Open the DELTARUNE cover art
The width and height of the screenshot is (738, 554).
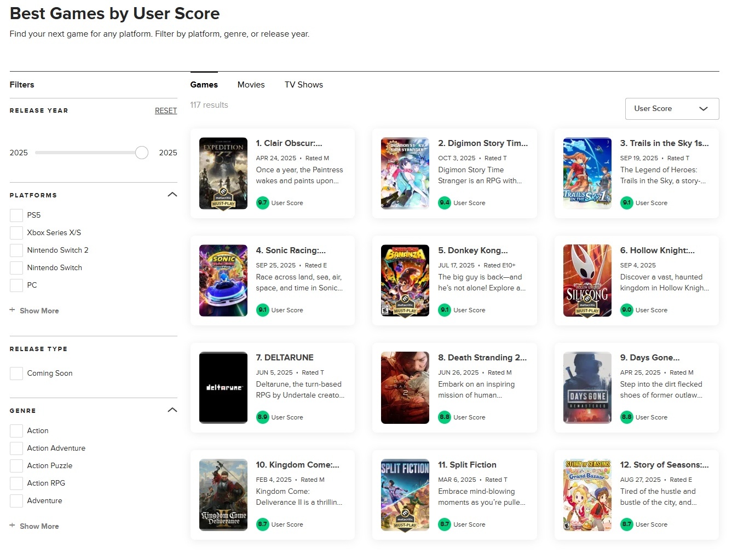(223, 388)
